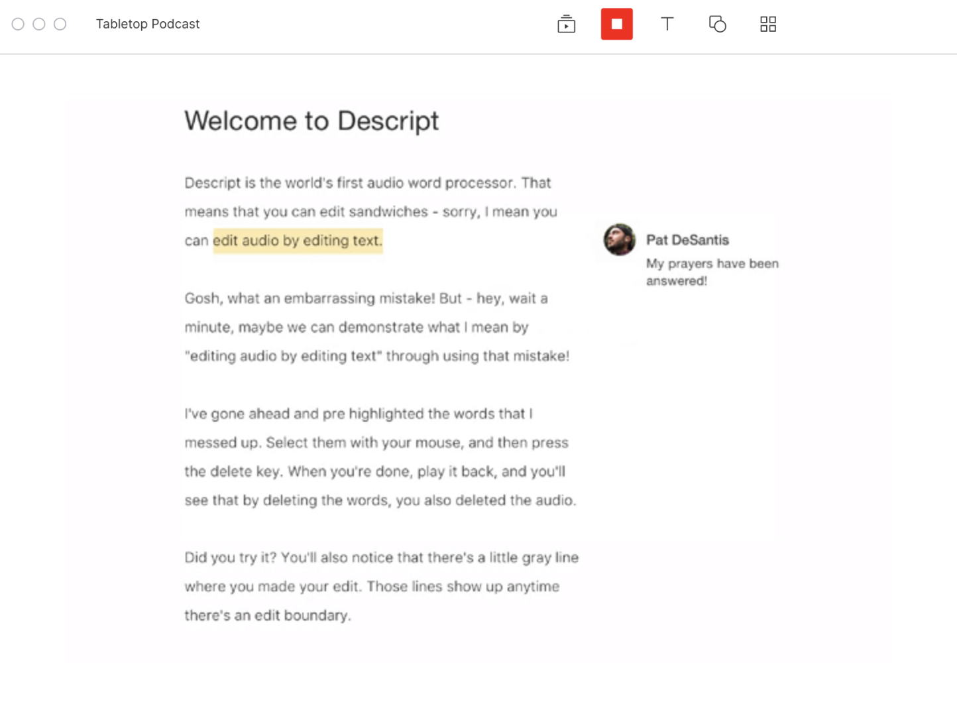
Task: Click the Welcome to Descript heading
Action: coord(311,121)
